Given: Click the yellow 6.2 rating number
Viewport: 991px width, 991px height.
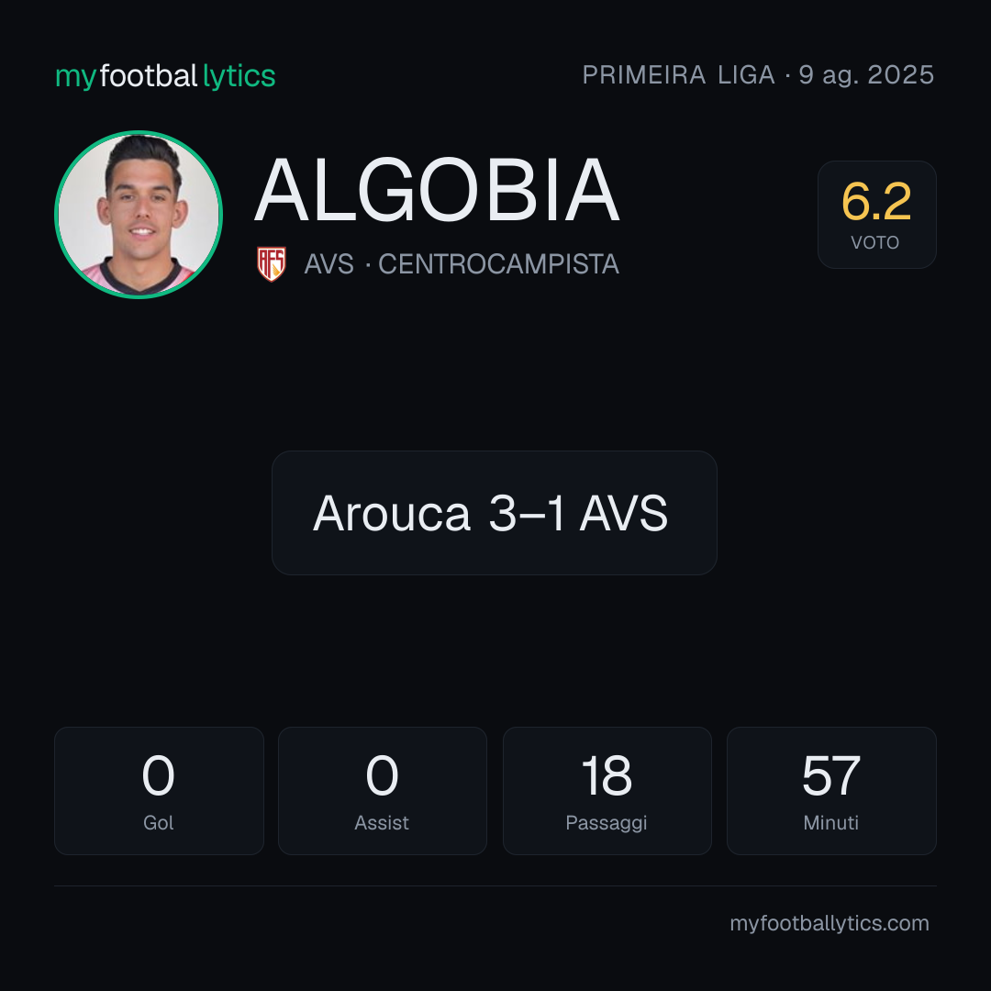Looking at the screenshot, I should [876, 202].
